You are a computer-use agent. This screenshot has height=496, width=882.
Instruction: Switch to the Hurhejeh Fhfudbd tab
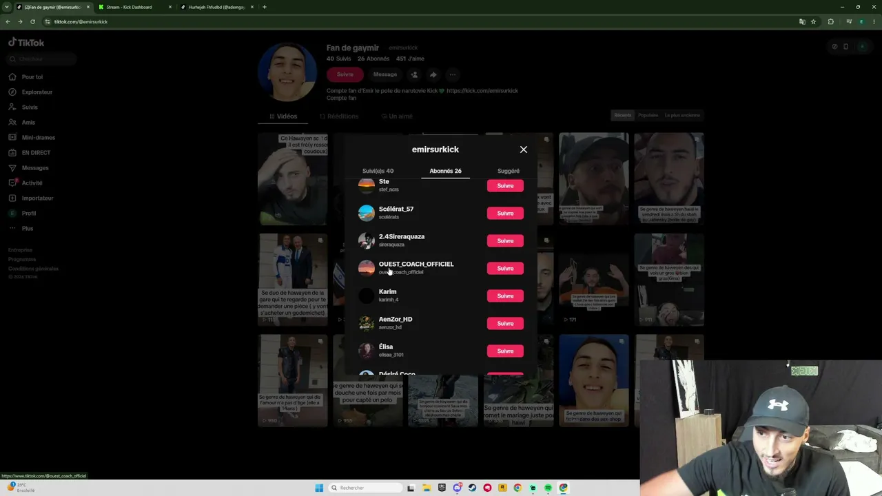pyautogui.click(x=216, y=7)
